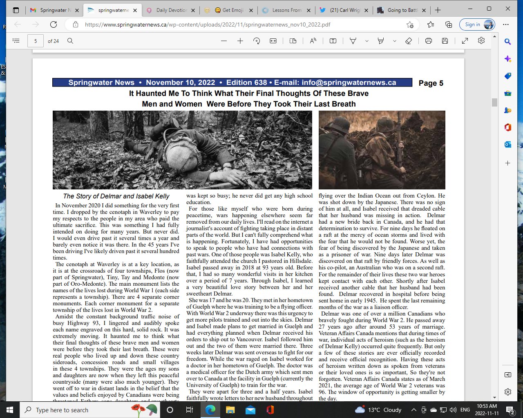Go back using browser back arrow
This screenshot has height=418, width=523.
(x=18, y=24)
